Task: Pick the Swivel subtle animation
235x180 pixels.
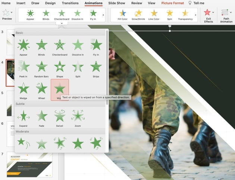Action: pyautogui.click(x=60, y=117)
